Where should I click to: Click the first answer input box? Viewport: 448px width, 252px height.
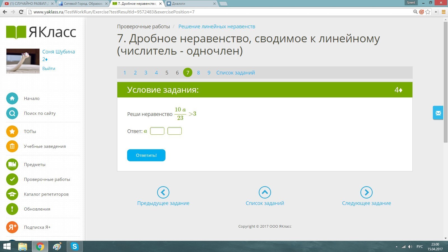pyautogui.click(x=157, y=131)
